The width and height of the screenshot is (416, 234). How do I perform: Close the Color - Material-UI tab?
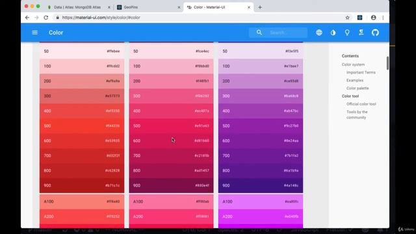249,7
